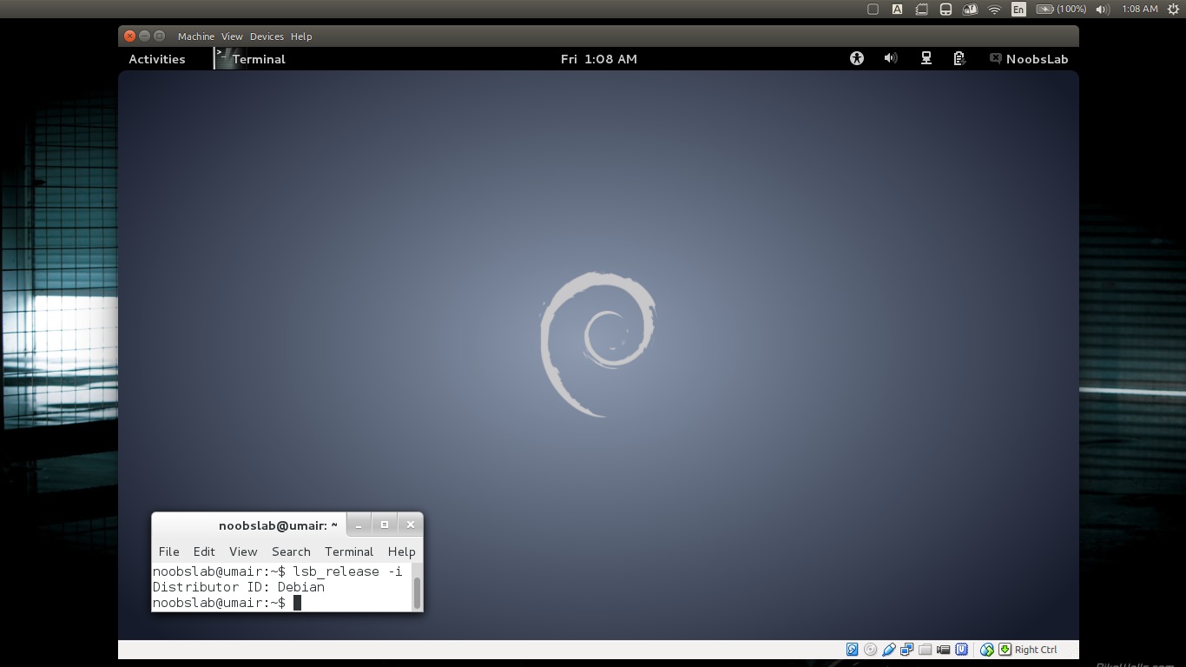Minimize the terminal window
1186x667 pixels.
click(359, 525)
